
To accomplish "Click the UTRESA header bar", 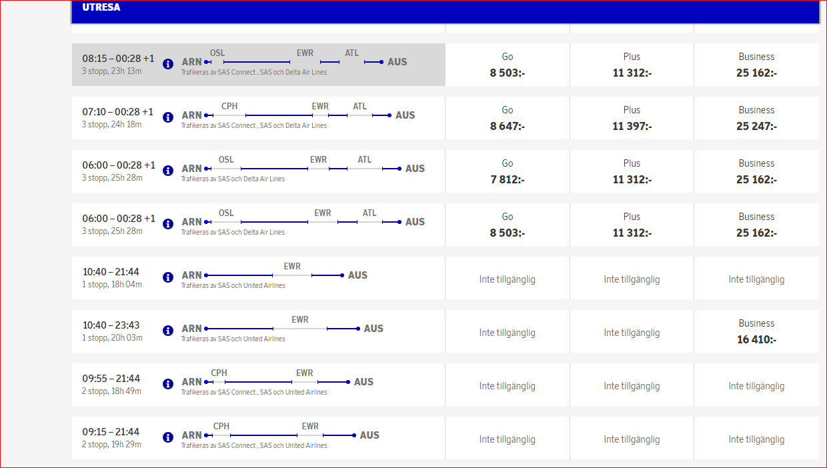I will tap(445, 11).
